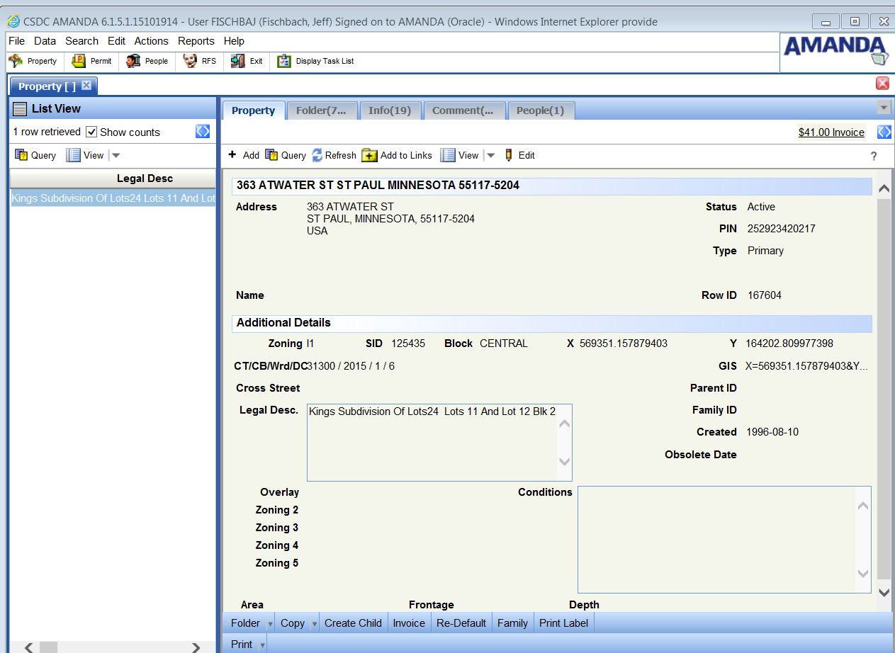This screenshot has width=895, height=653.
Task: Click the Exit door icon
Action: (x=238, y=62)
